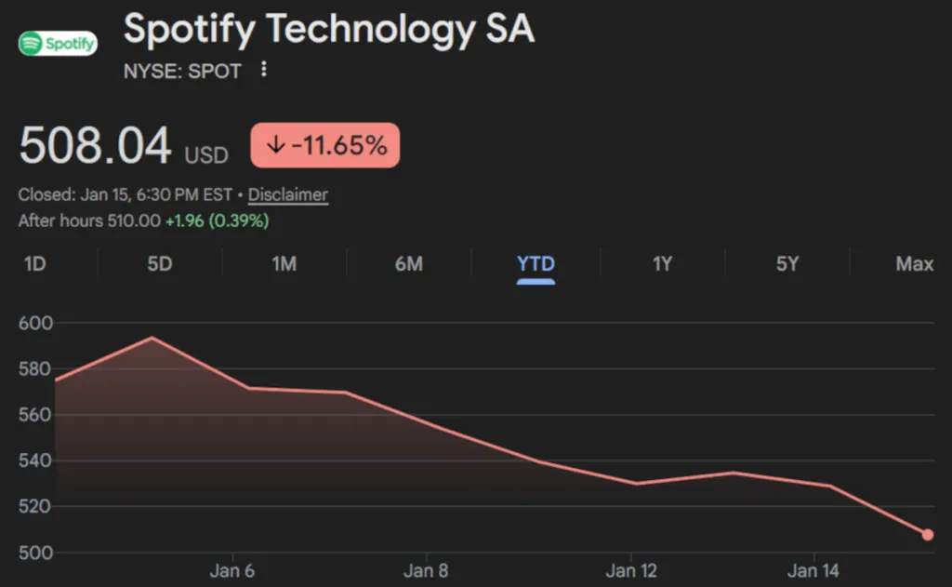Click the line chart near the Jan 6 peak
The height and width of the screenshot is (587, 952).
click(152, 338)
